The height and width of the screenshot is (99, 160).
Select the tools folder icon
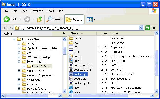(x=71, y=43)
